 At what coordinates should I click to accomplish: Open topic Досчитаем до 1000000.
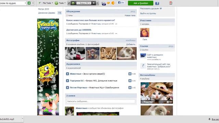pos(79,30)
